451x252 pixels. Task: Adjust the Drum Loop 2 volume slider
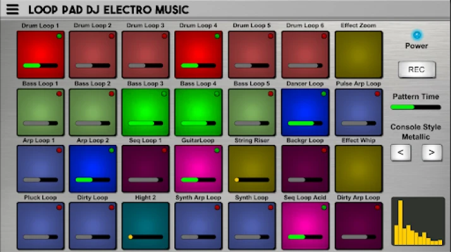click(x=93, y=66)
